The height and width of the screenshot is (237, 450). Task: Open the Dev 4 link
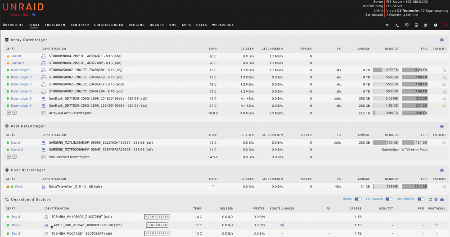16,217
